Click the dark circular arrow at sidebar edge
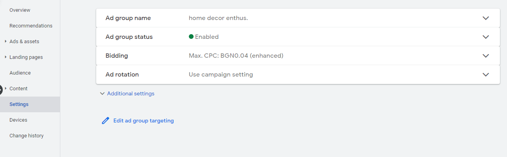Screen dimensions: 507x157 [1, 89]
